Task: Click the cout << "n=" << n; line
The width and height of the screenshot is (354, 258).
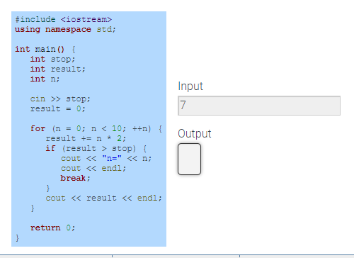Action: (106, 158)
